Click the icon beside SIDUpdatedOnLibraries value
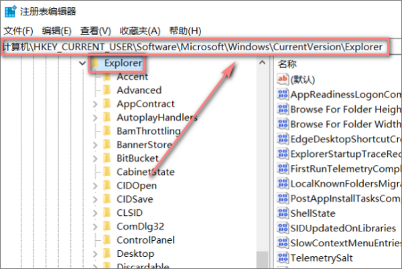The height and width of the screenshot is (269, 402). click(282, 227)
